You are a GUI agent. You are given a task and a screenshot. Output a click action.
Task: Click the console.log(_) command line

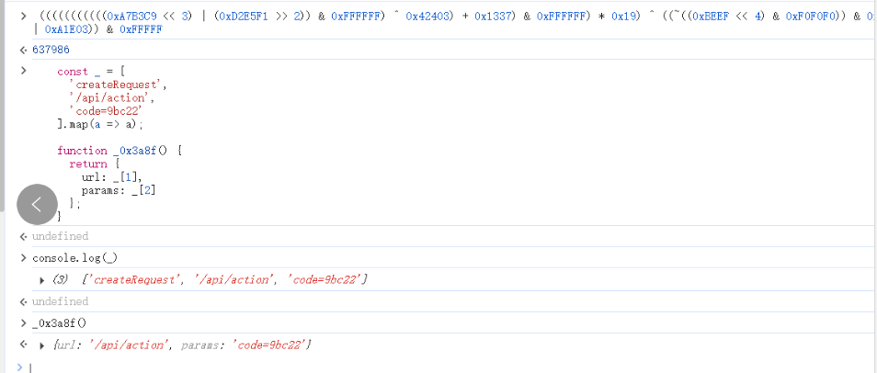coord(75,258)
